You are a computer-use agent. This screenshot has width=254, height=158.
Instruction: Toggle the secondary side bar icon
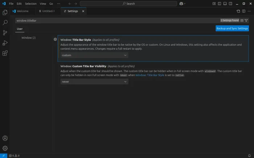point(230,4)
